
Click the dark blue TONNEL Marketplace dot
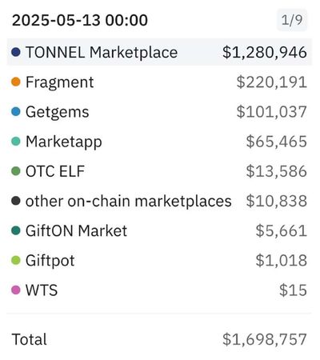click(x=16, y=52)
